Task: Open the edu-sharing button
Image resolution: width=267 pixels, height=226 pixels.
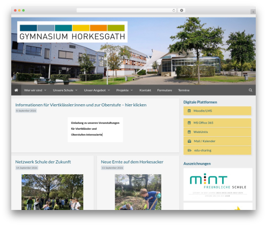Action: point(217,150)
